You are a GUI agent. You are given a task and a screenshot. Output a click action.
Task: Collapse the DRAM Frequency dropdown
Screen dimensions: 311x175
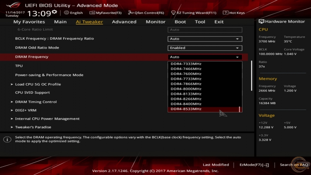point(205,57)
